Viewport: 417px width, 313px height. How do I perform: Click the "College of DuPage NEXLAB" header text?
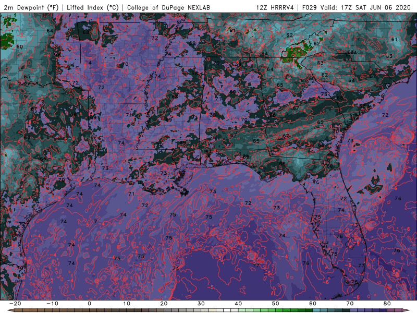168,7
